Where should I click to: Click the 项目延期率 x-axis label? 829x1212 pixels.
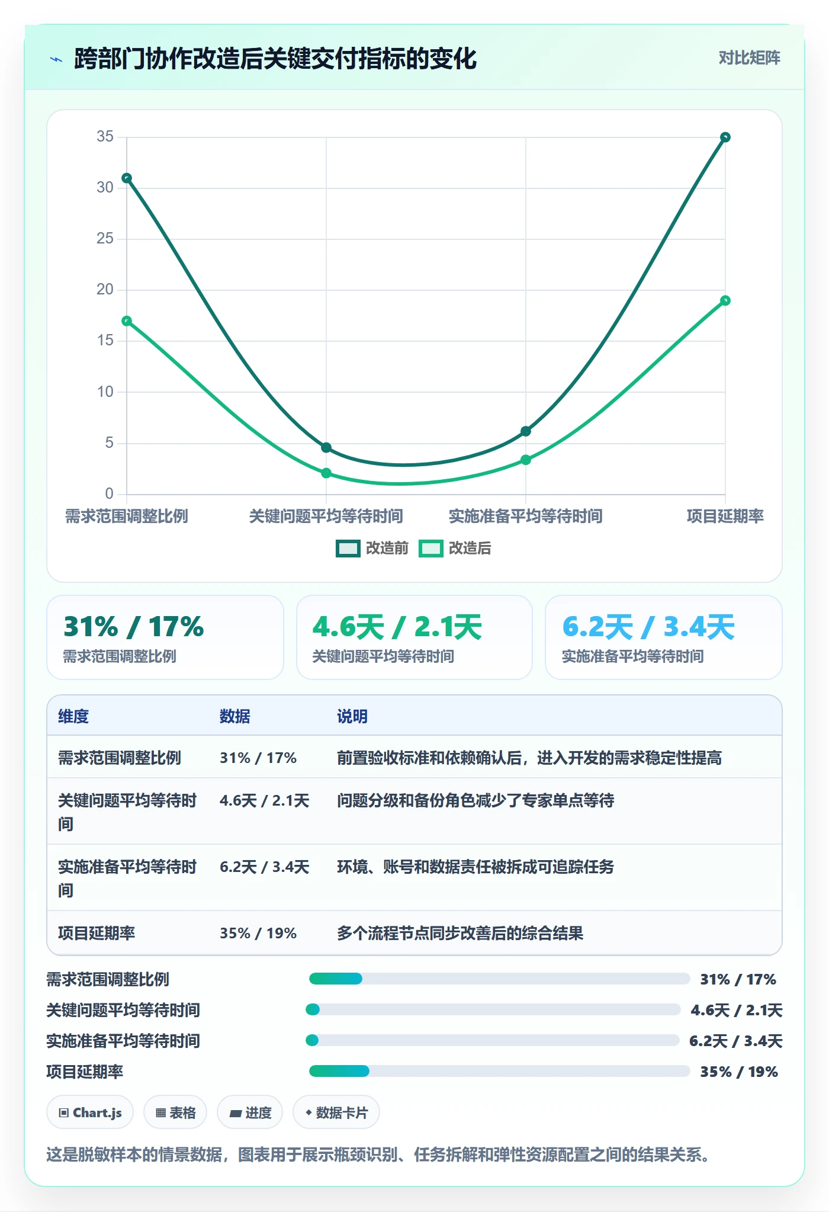point(725,516)
